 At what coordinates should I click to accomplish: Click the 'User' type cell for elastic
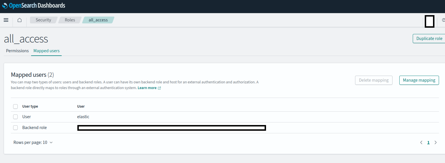click(x=27, y=117)
